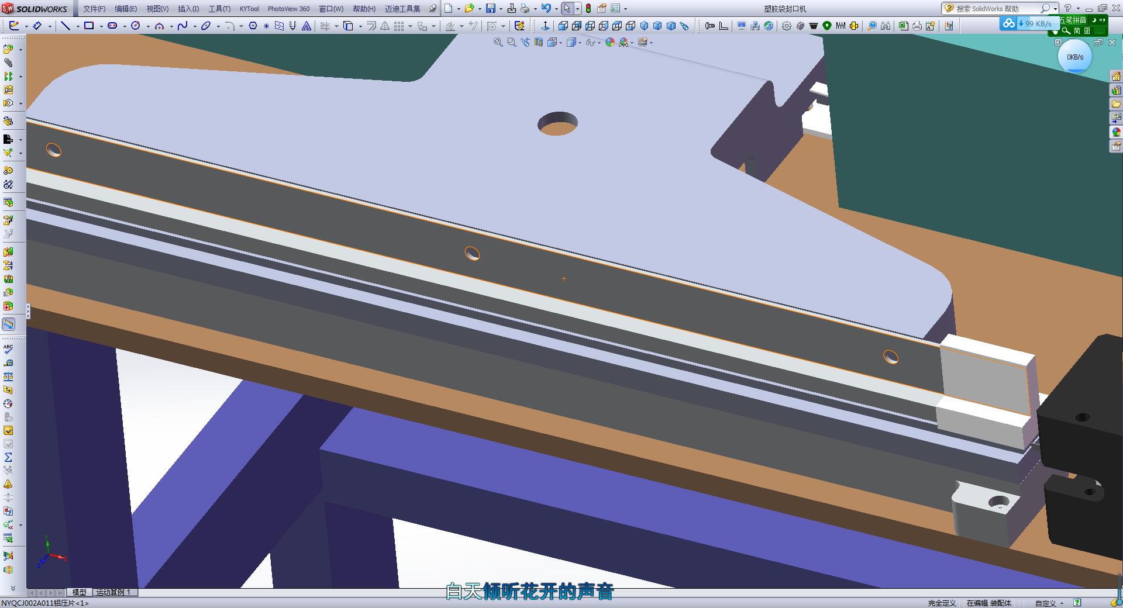This screenshot has width=1123, height=608.
Task: Select the Circle sketch tool
Action: (136, 26)
